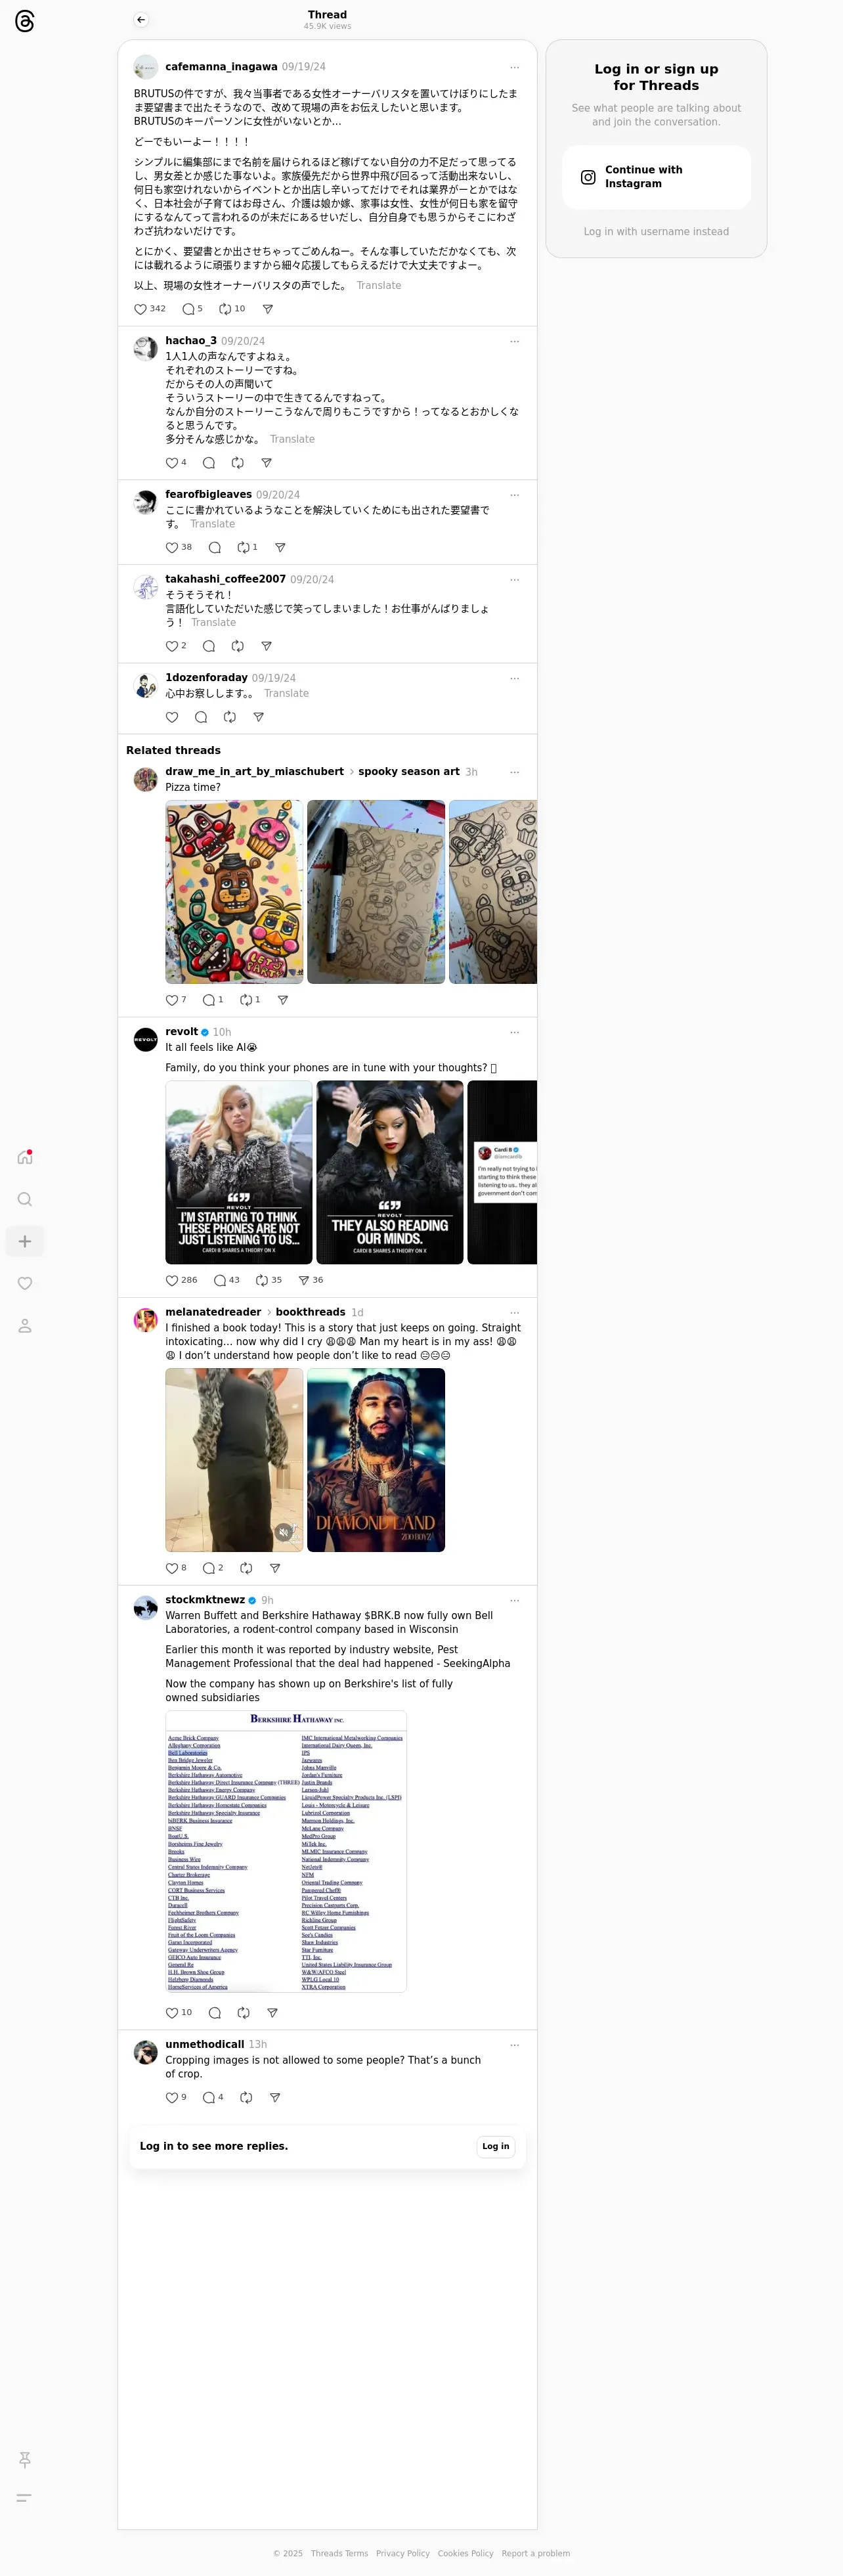
Task: Open options menu for draw_me_in_art post
Action: pyautogui.click(x=515, y=772)
